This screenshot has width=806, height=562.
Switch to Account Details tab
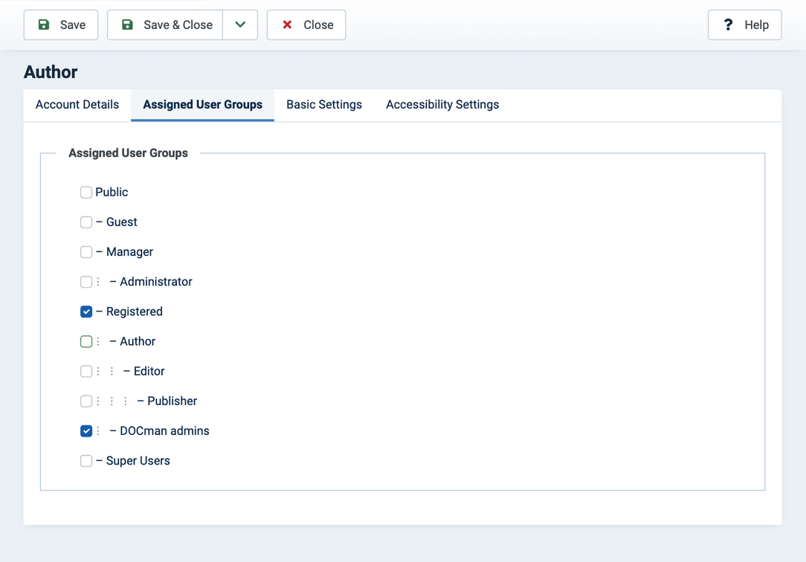tap(77, 105)
